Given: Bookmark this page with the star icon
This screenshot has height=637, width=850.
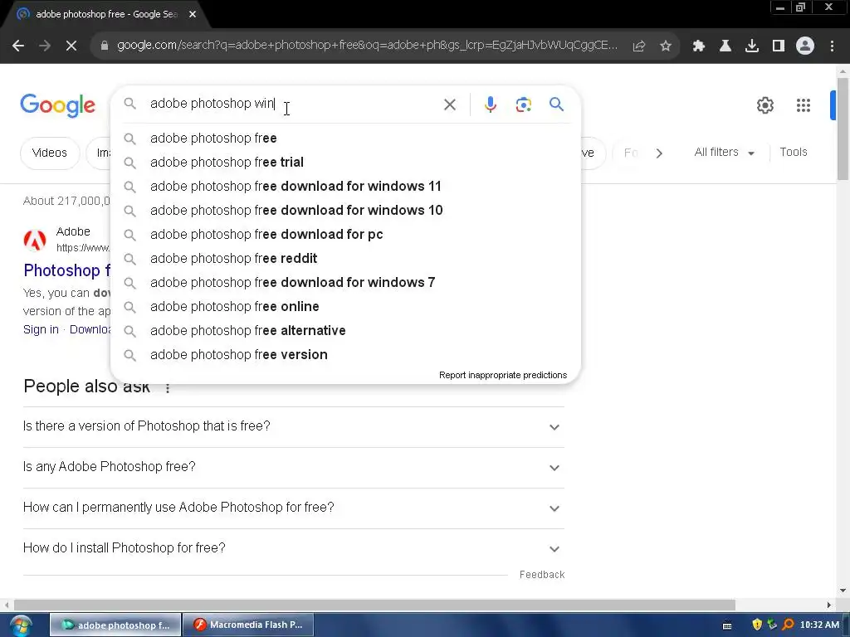Looking at the screenshot, I should (x=666, y=46).
